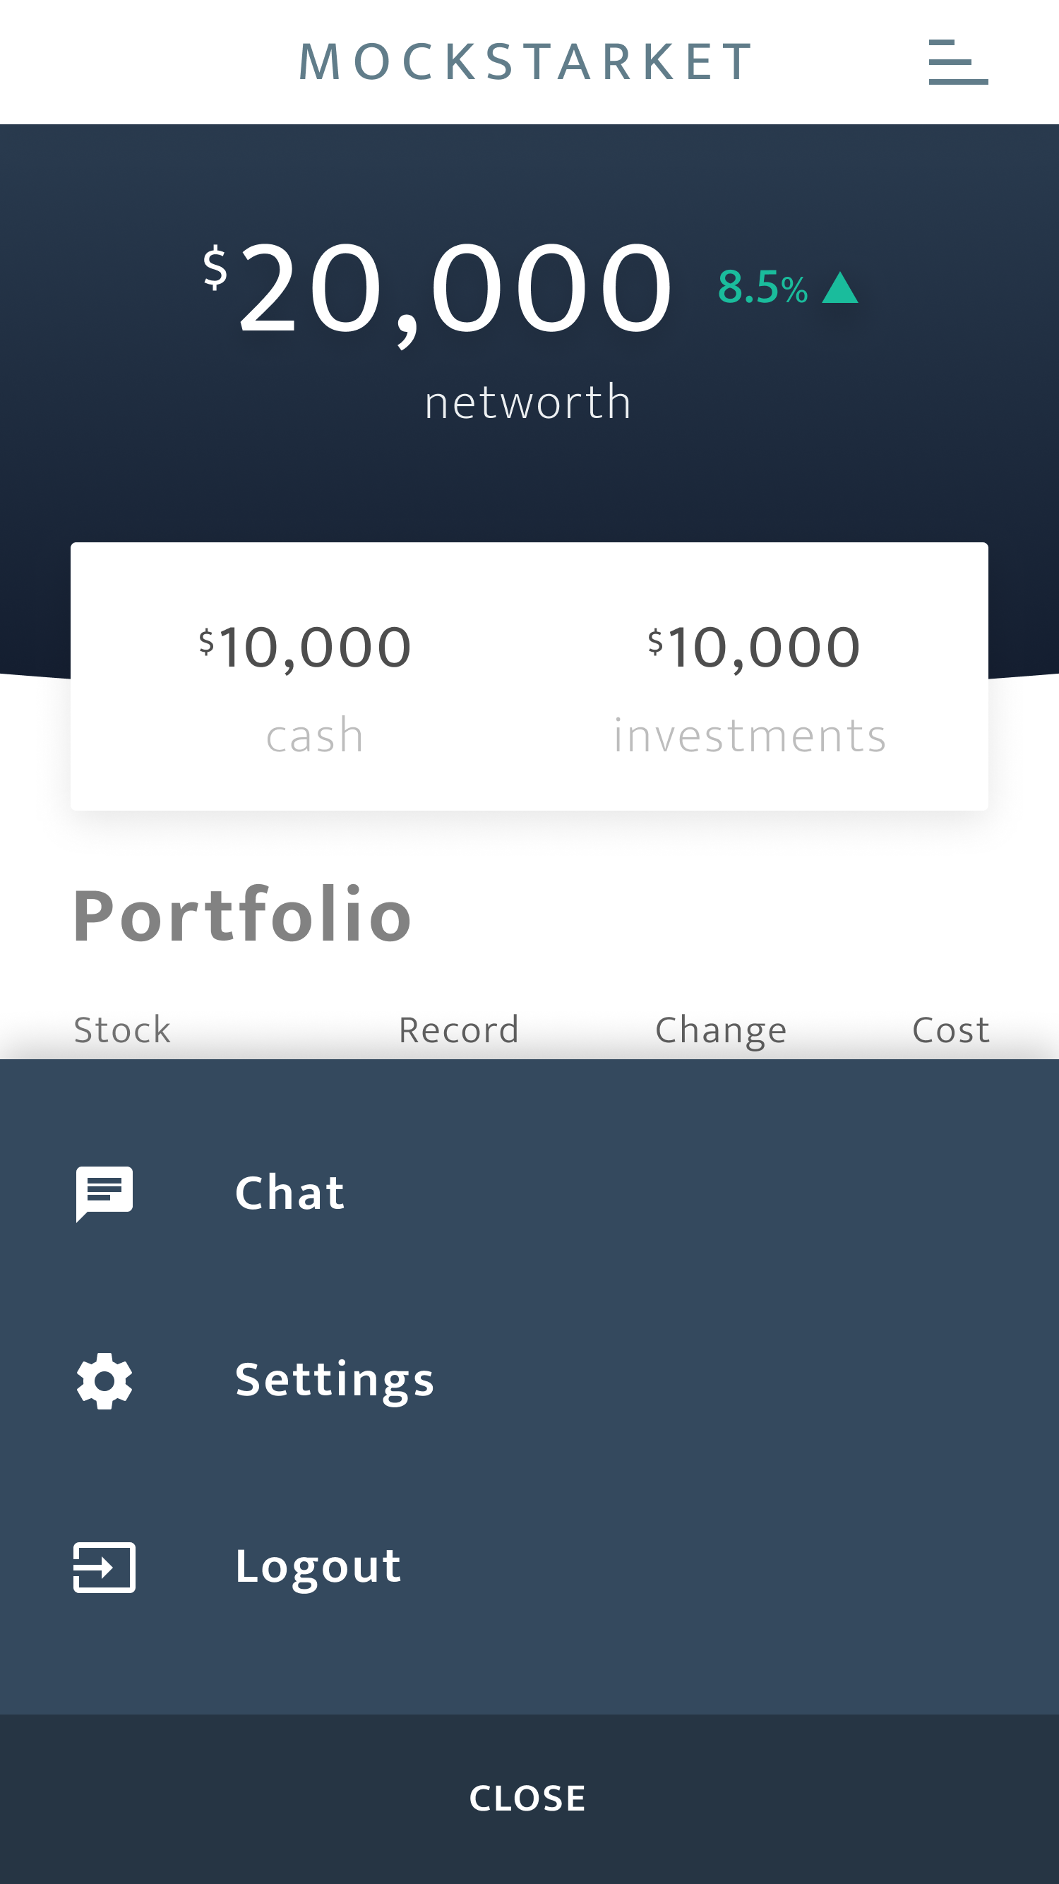1059x1884 pixels.
Task: Open the hamburger menu icon
Action: point(957,62)
